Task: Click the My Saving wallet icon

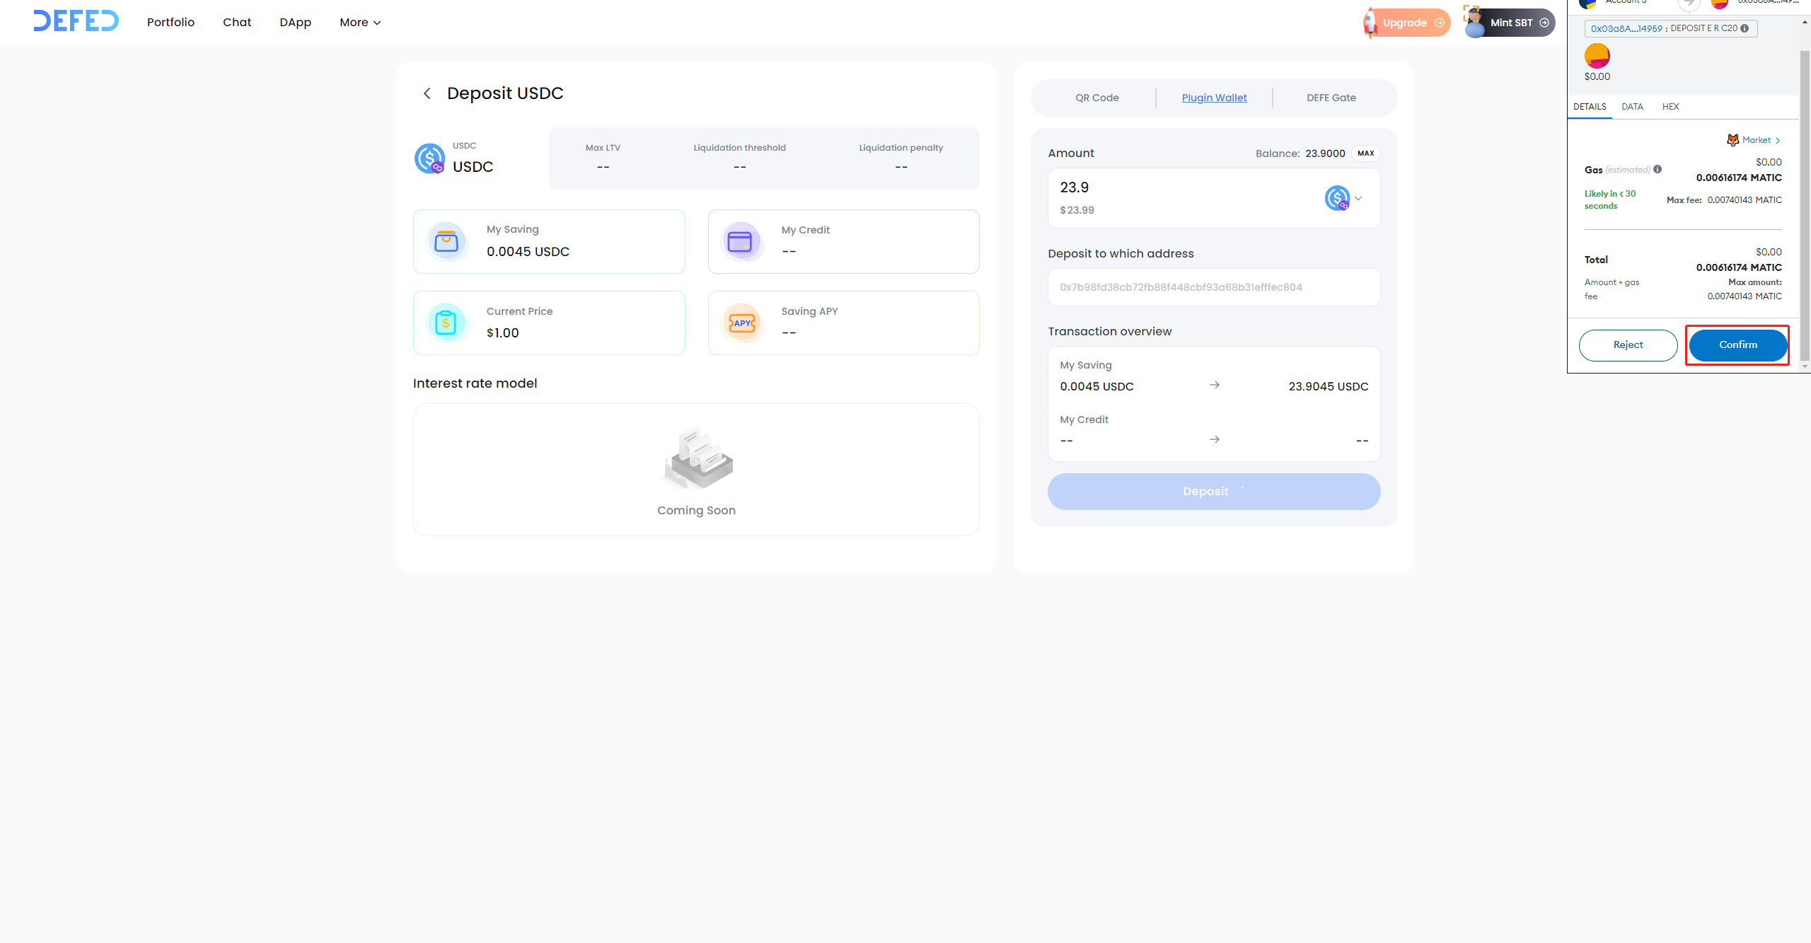Action: coord(446,241)
